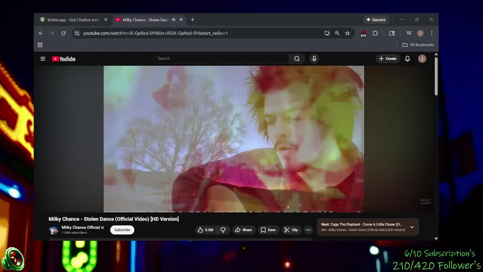Open Chrome profile avatar in toolbar
The width and height of the screenshot is (483, 272).
pos(420,33)
